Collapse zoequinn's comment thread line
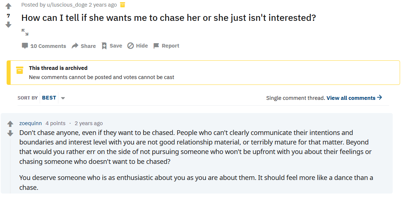Screen dimensions: 403x199 (10, 166)
